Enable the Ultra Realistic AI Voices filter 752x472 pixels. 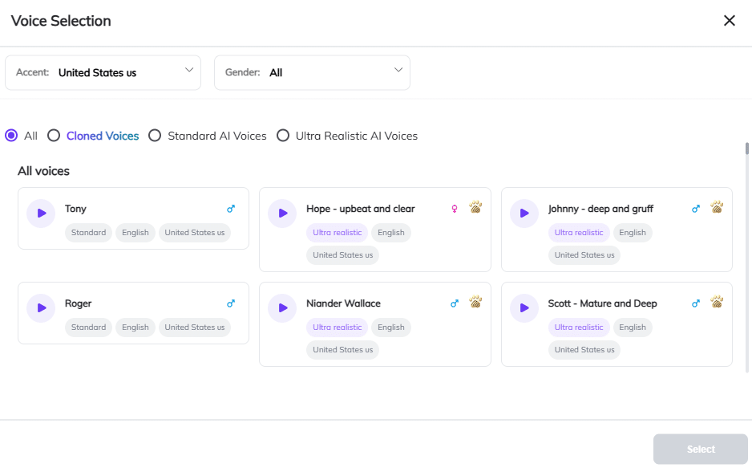[x=283, y=136]
